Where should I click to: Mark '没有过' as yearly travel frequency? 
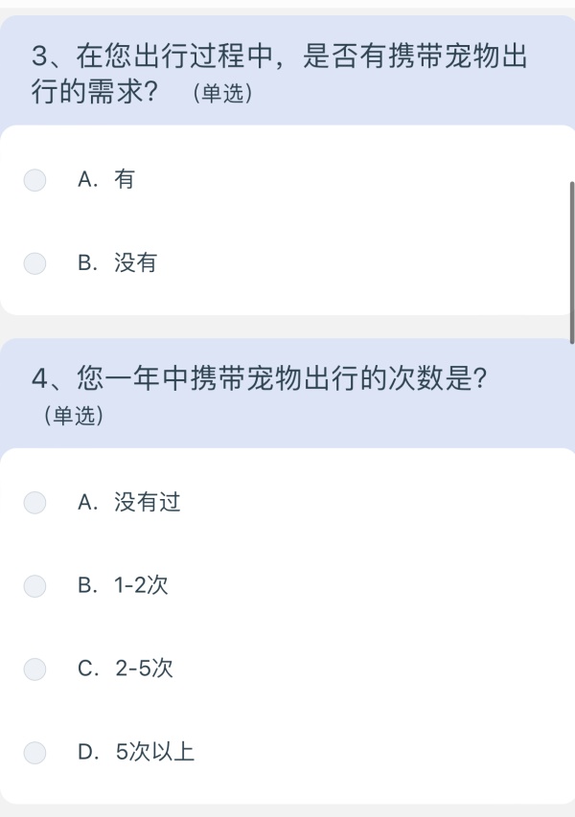coord(34,502)
